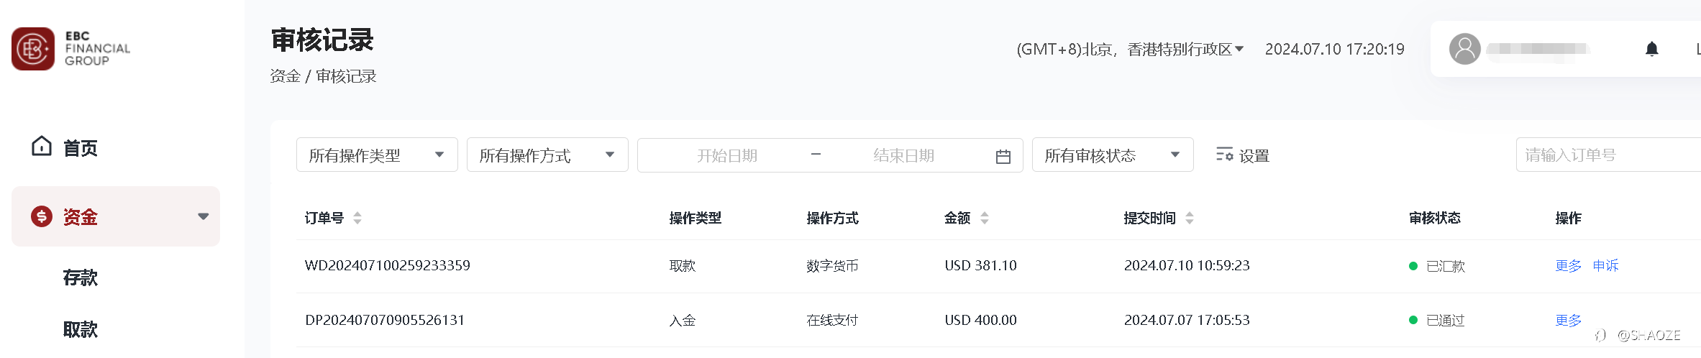Go to 存款 in the sidebar
Image resolution: width=1701 pixels, height=358 pixels.
coord(81,277)
